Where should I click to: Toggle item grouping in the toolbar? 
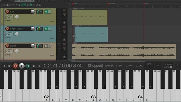25,5
